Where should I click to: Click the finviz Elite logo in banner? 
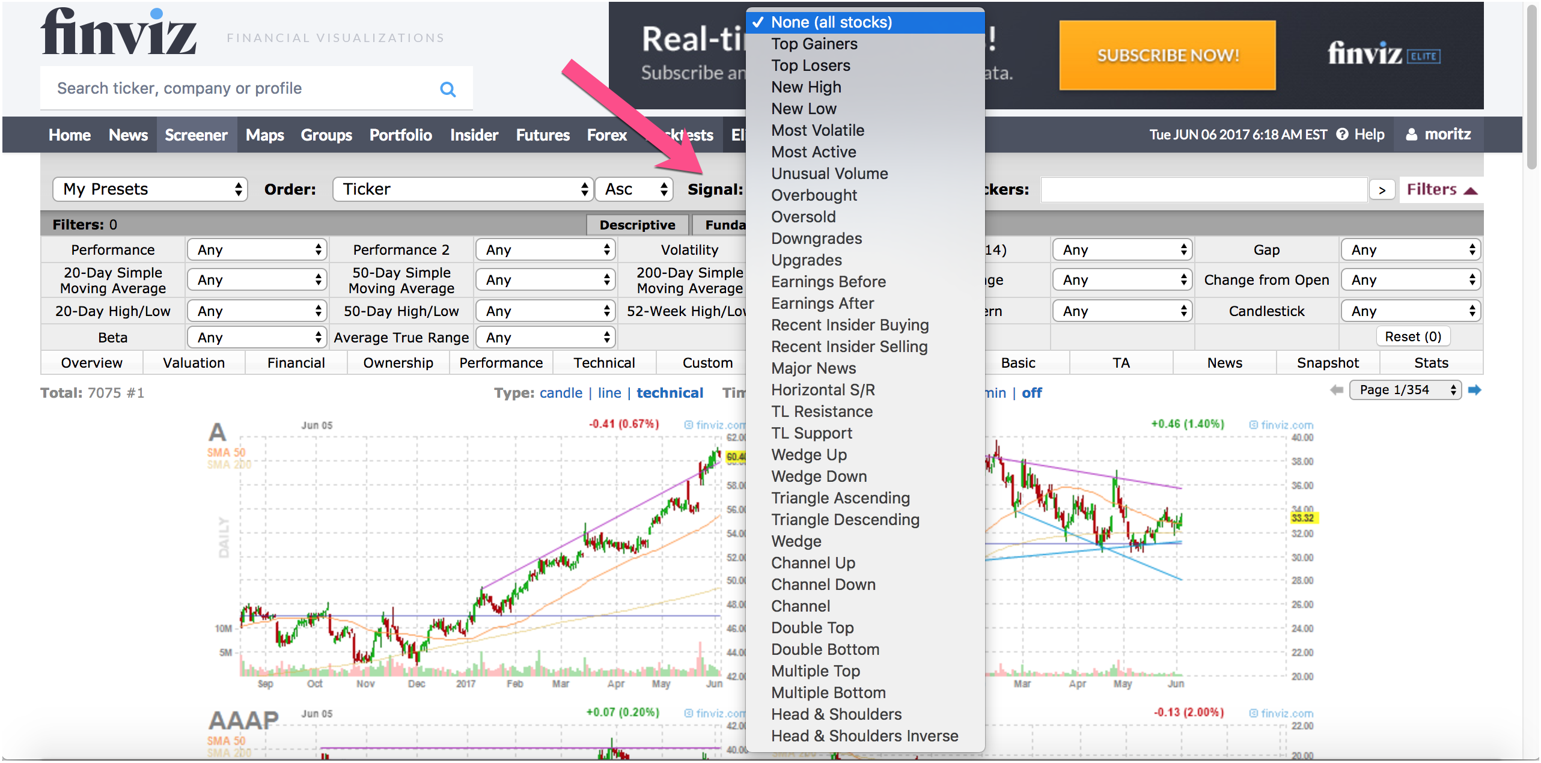[1383, 55]
